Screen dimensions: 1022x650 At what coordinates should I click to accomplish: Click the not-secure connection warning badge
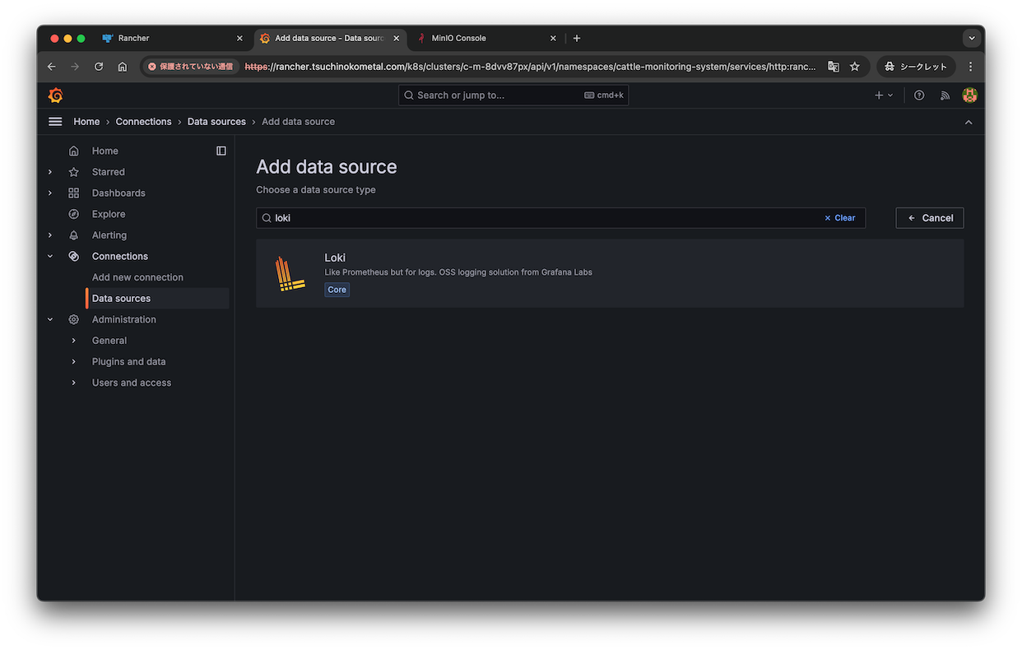(191, 67)
